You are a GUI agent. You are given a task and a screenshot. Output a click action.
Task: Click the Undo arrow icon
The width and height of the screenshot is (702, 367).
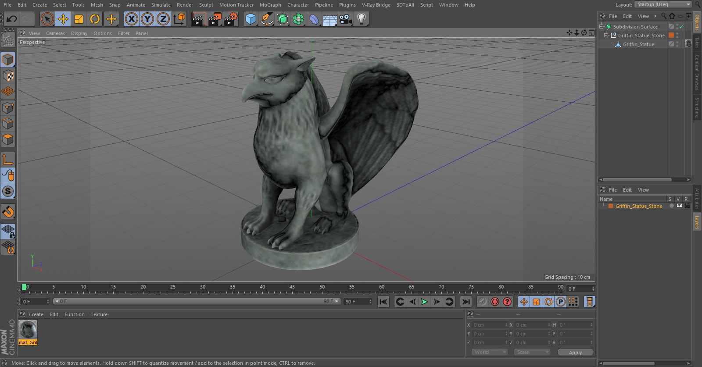[12, 19]
